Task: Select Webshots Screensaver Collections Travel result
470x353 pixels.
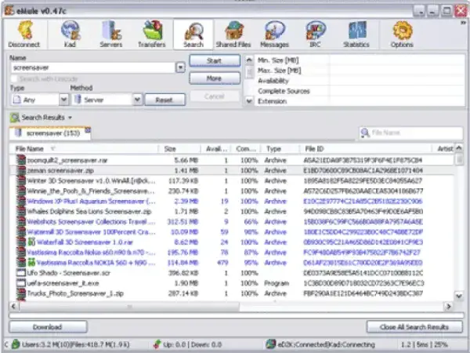Action: (x=231, y=221)
